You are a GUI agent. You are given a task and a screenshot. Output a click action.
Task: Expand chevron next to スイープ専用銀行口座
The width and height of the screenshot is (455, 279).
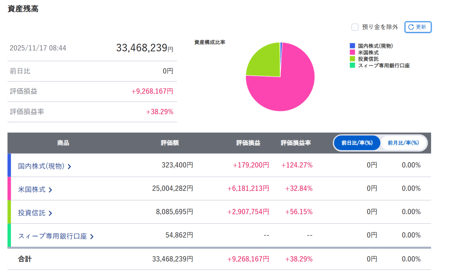(91, 237)
